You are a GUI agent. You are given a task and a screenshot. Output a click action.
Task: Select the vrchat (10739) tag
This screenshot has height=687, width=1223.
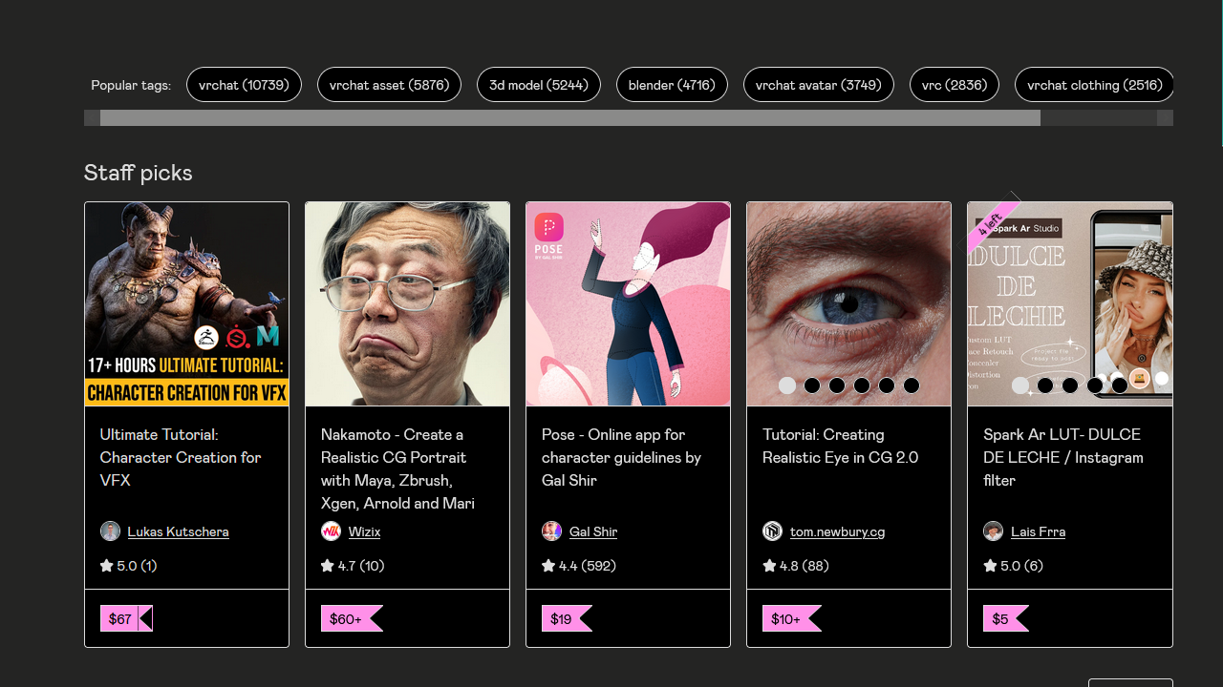(244, 85)
